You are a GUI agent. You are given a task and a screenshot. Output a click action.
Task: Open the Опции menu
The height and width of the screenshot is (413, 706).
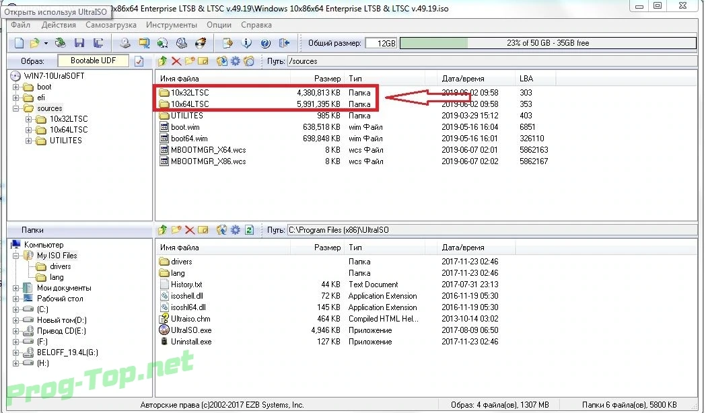[219, 25]
